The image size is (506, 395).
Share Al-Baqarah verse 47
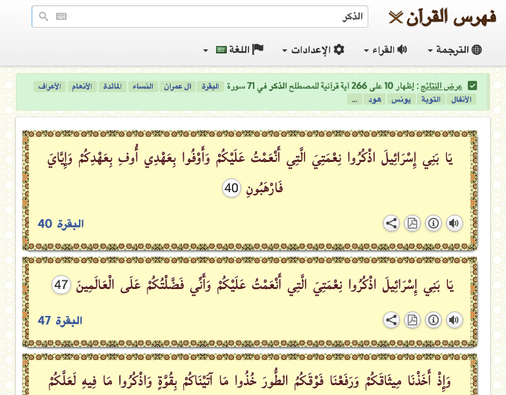(x=391, y=320)
